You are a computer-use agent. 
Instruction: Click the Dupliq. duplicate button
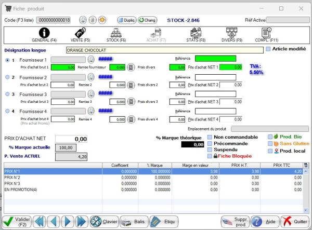coord(126,20)
